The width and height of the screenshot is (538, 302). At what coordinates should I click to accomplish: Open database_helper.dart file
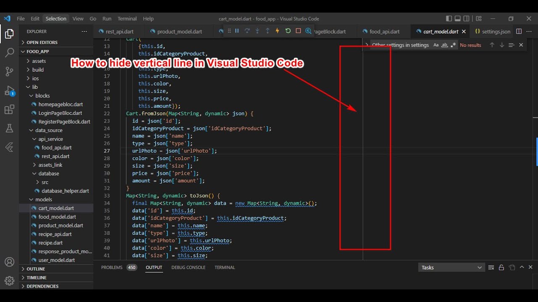click(56, 191)
